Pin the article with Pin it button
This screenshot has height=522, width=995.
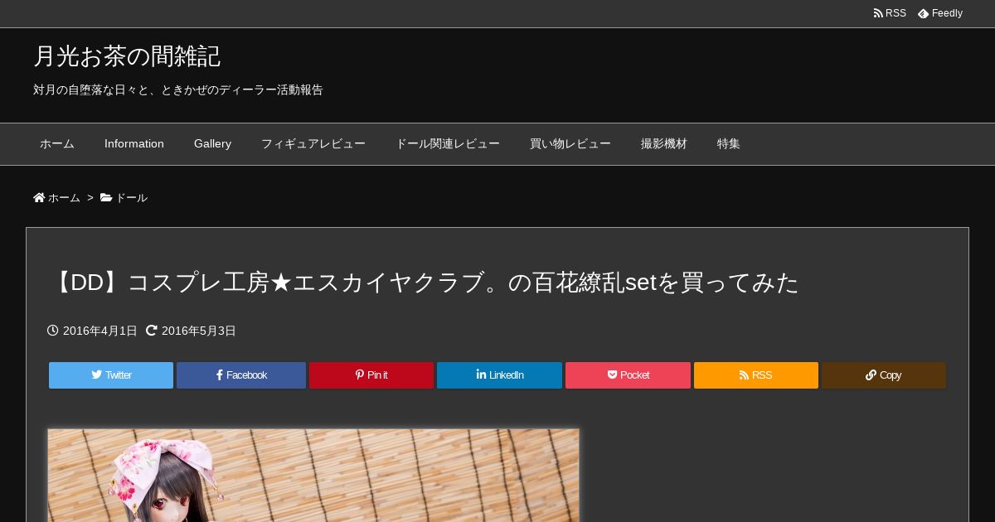point(371,375)
